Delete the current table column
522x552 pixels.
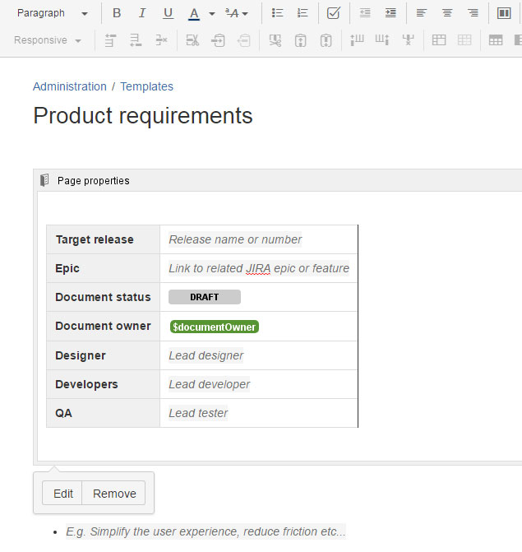(408, 40)
